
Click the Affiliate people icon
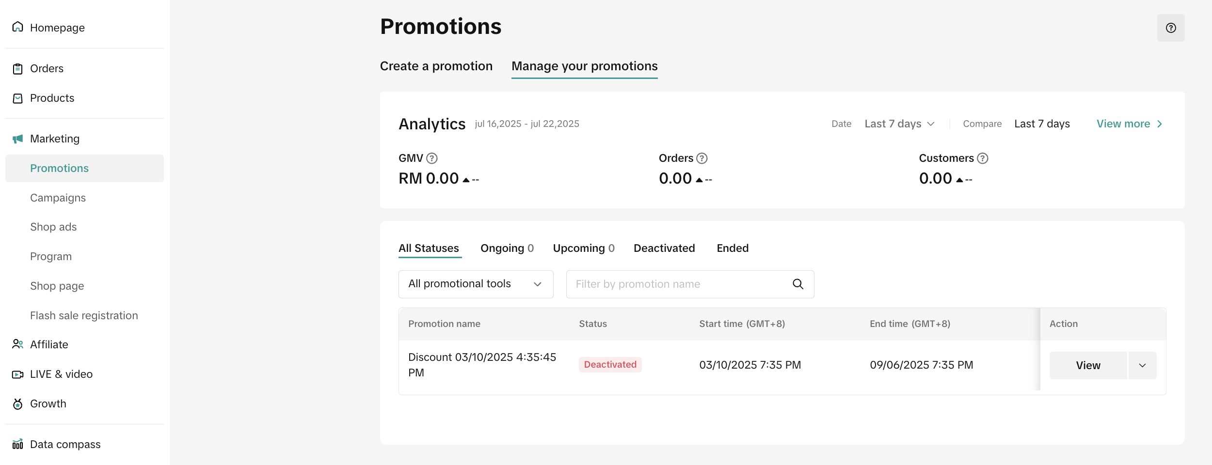[18, 344]
